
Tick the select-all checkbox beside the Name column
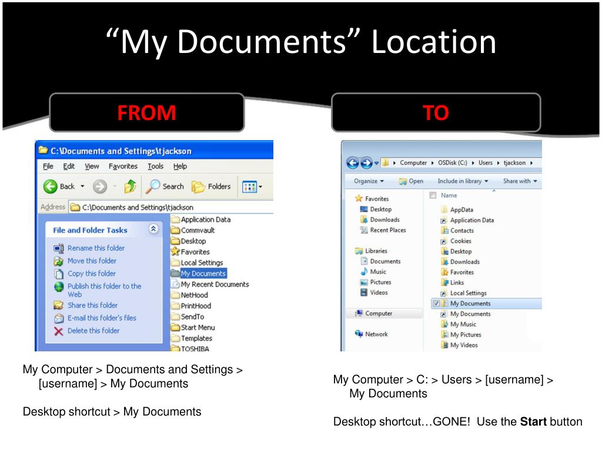(x=433, y=195)
